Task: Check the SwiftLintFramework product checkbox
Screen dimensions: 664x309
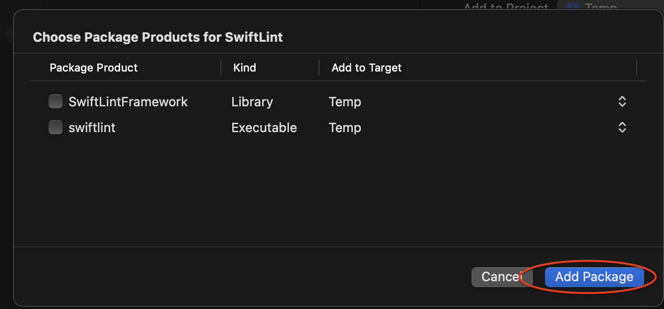Action: point(55,102)
